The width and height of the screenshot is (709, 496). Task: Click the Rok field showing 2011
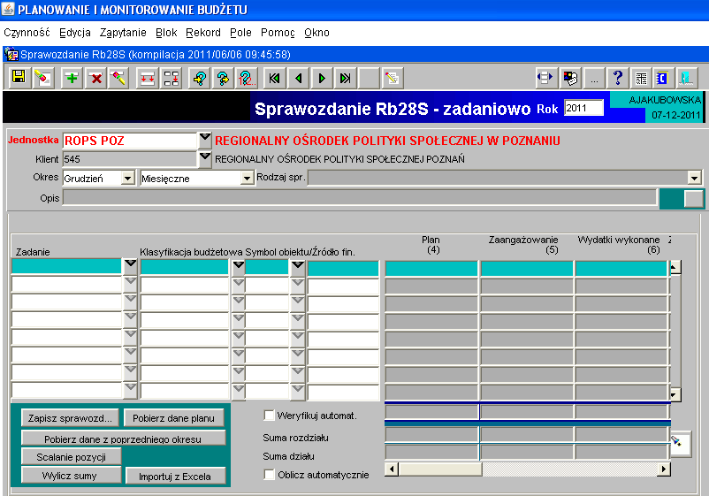[583, 108]
